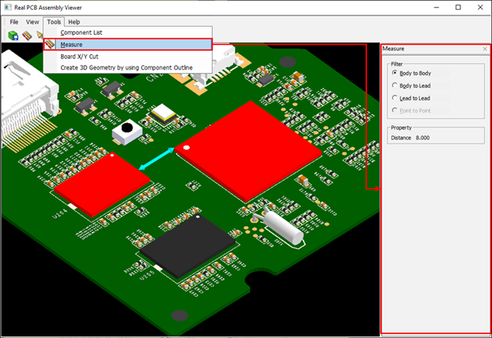Click the smaller red highlighted component

pyautogui.click(x=100, y=180)
